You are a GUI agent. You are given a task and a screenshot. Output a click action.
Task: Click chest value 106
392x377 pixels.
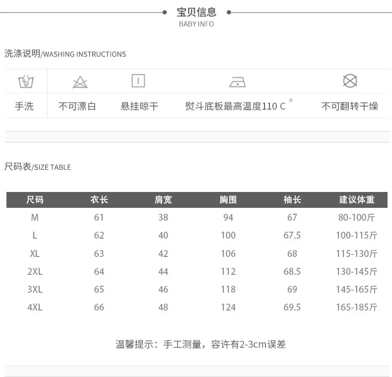(228, 253)
